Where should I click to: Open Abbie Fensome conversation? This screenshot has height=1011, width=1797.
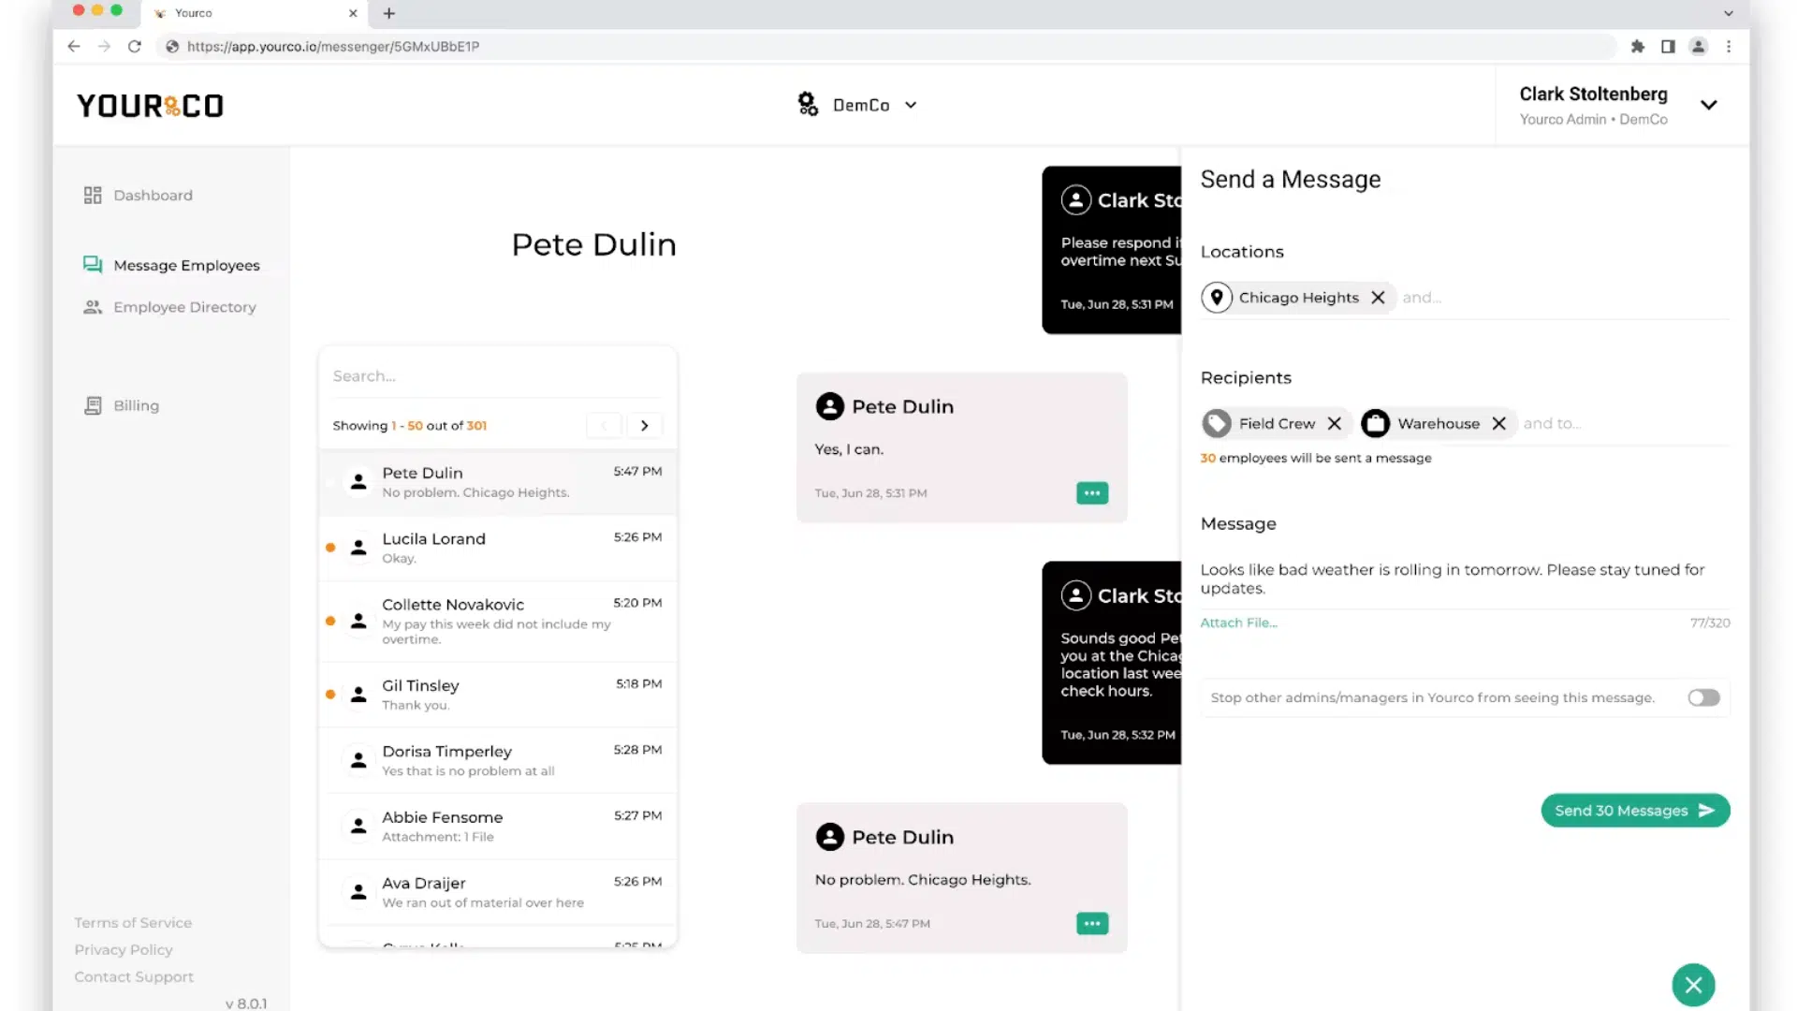[497, 826]
